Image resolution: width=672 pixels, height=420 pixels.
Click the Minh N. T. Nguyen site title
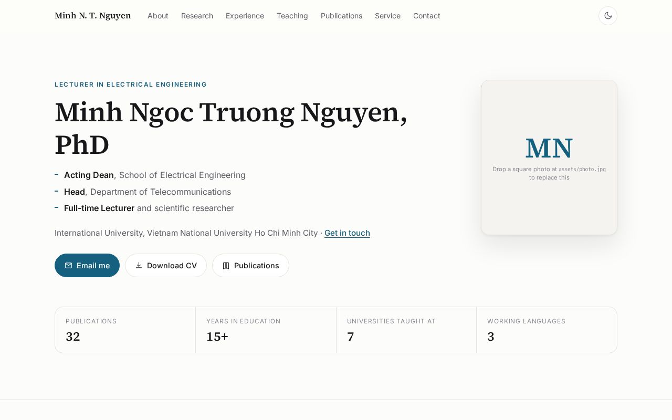[93, 16]
